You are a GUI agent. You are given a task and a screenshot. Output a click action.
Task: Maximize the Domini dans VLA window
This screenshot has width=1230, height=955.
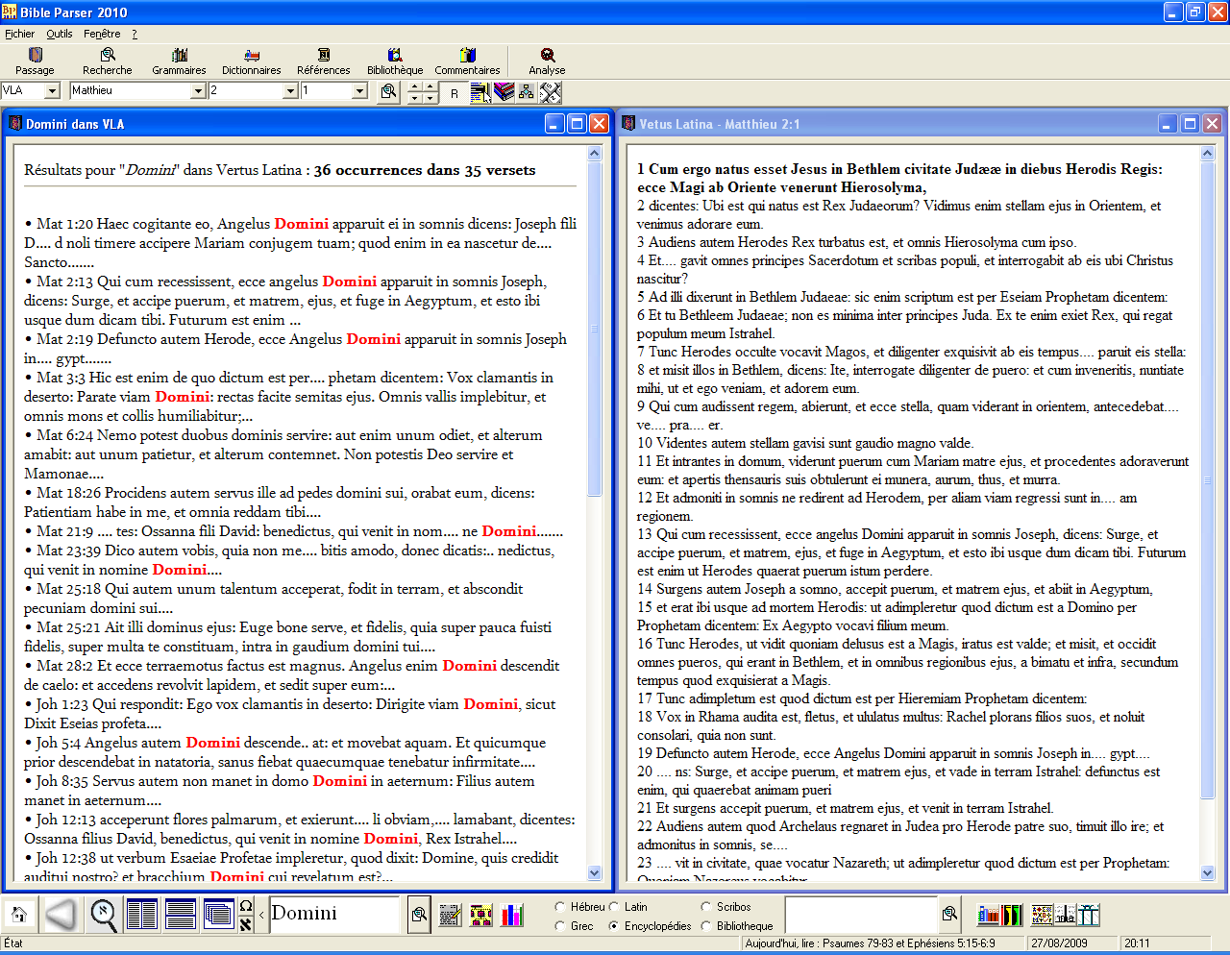(x=577, y=123)
